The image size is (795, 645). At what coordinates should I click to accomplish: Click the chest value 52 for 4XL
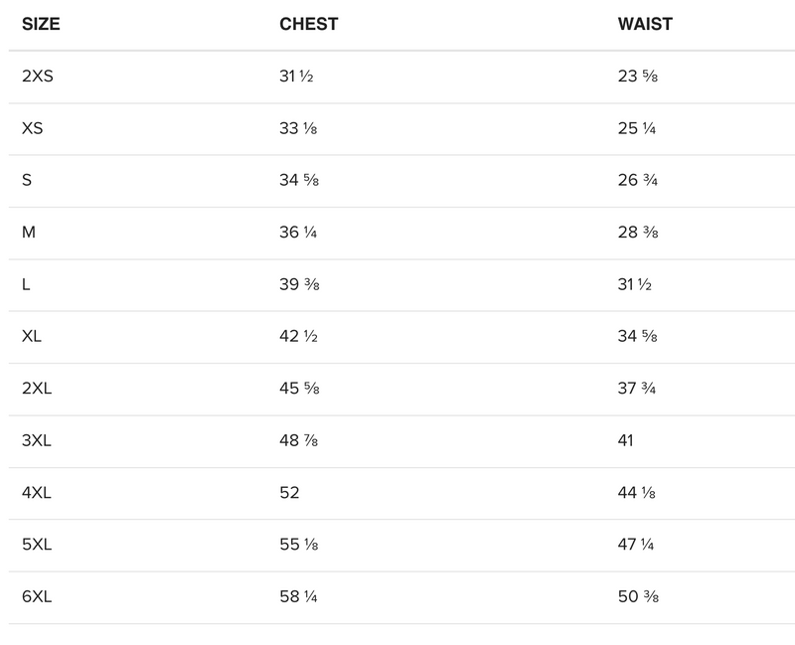tap(289, 492)
